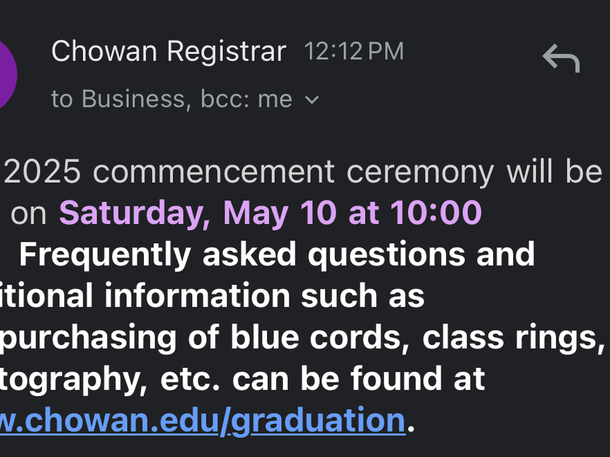Open the chowan.edu/graduation link
The image size is (610, 457).
[x=203, y=420]
